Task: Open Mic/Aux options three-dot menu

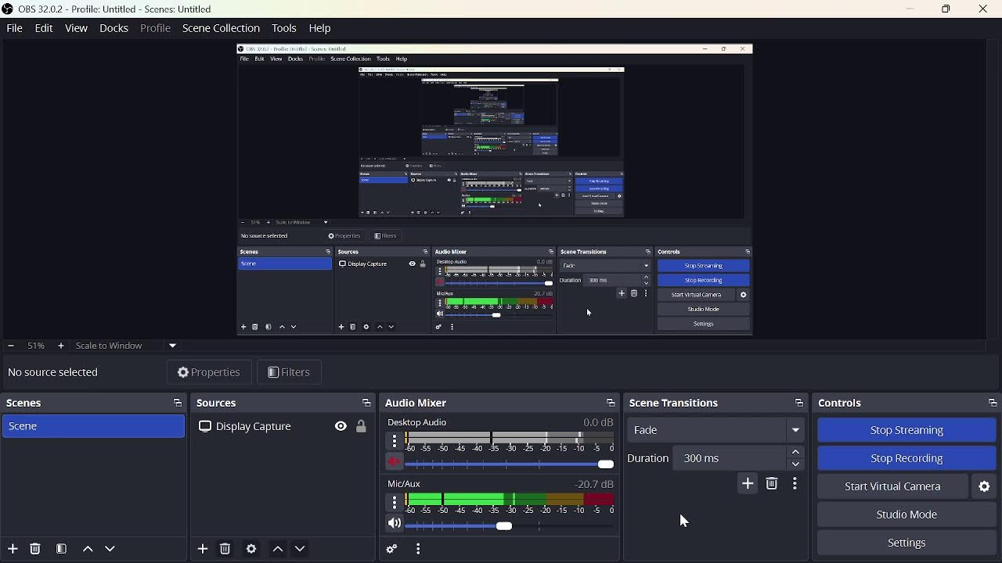Action: coord(395,503)
